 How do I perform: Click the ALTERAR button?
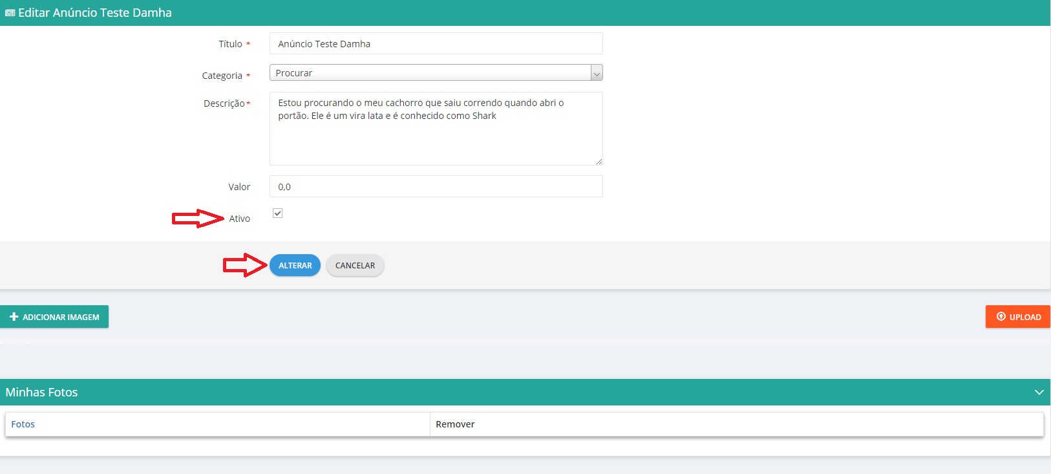tap(295, 265)
